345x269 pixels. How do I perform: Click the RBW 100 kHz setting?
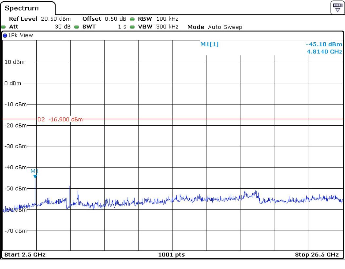coord(158,19)
